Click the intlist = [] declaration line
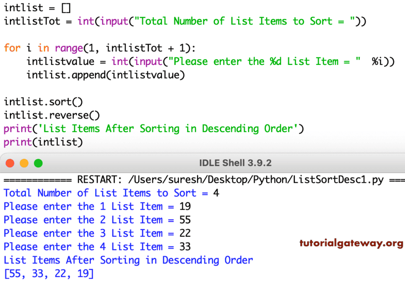 pos(36,7)
